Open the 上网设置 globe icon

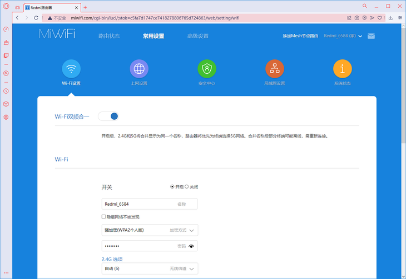click(x=139, y=69)
